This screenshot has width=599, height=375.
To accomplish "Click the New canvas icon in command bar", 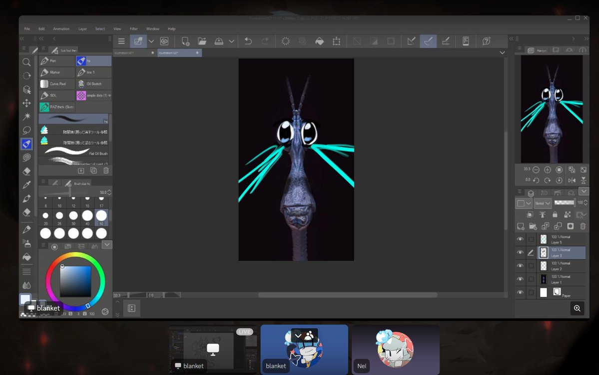I will point(185,41).
